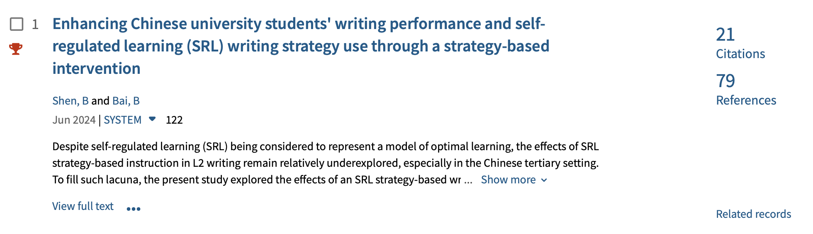Click the citation count number 21
813x234 pixels.
pyautogui.click(x=725, y=34)
